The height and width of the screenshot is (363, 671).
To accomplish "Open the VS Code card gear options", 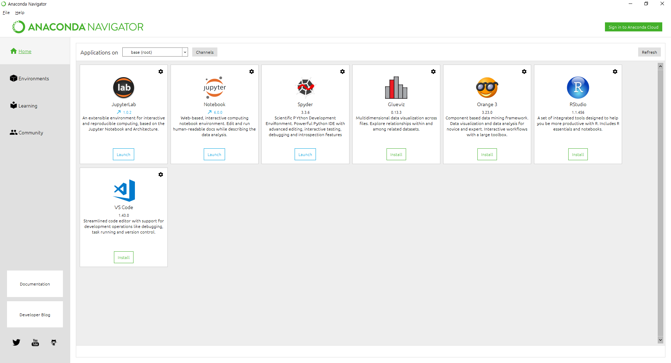I will [161, 175].
